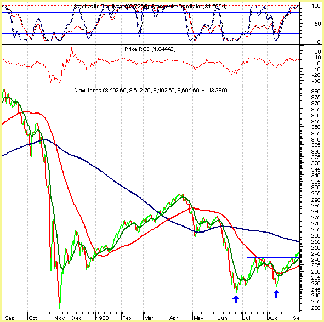Click the Apr month marker
Viewport: 324px width, 322px height.
click(174, 318)
